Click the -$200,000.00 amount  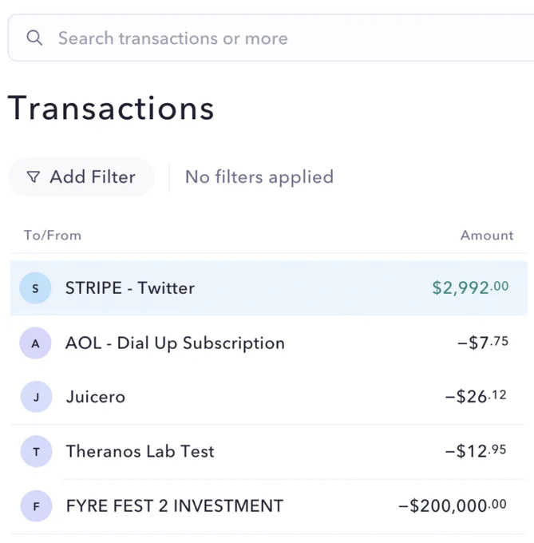453,506
